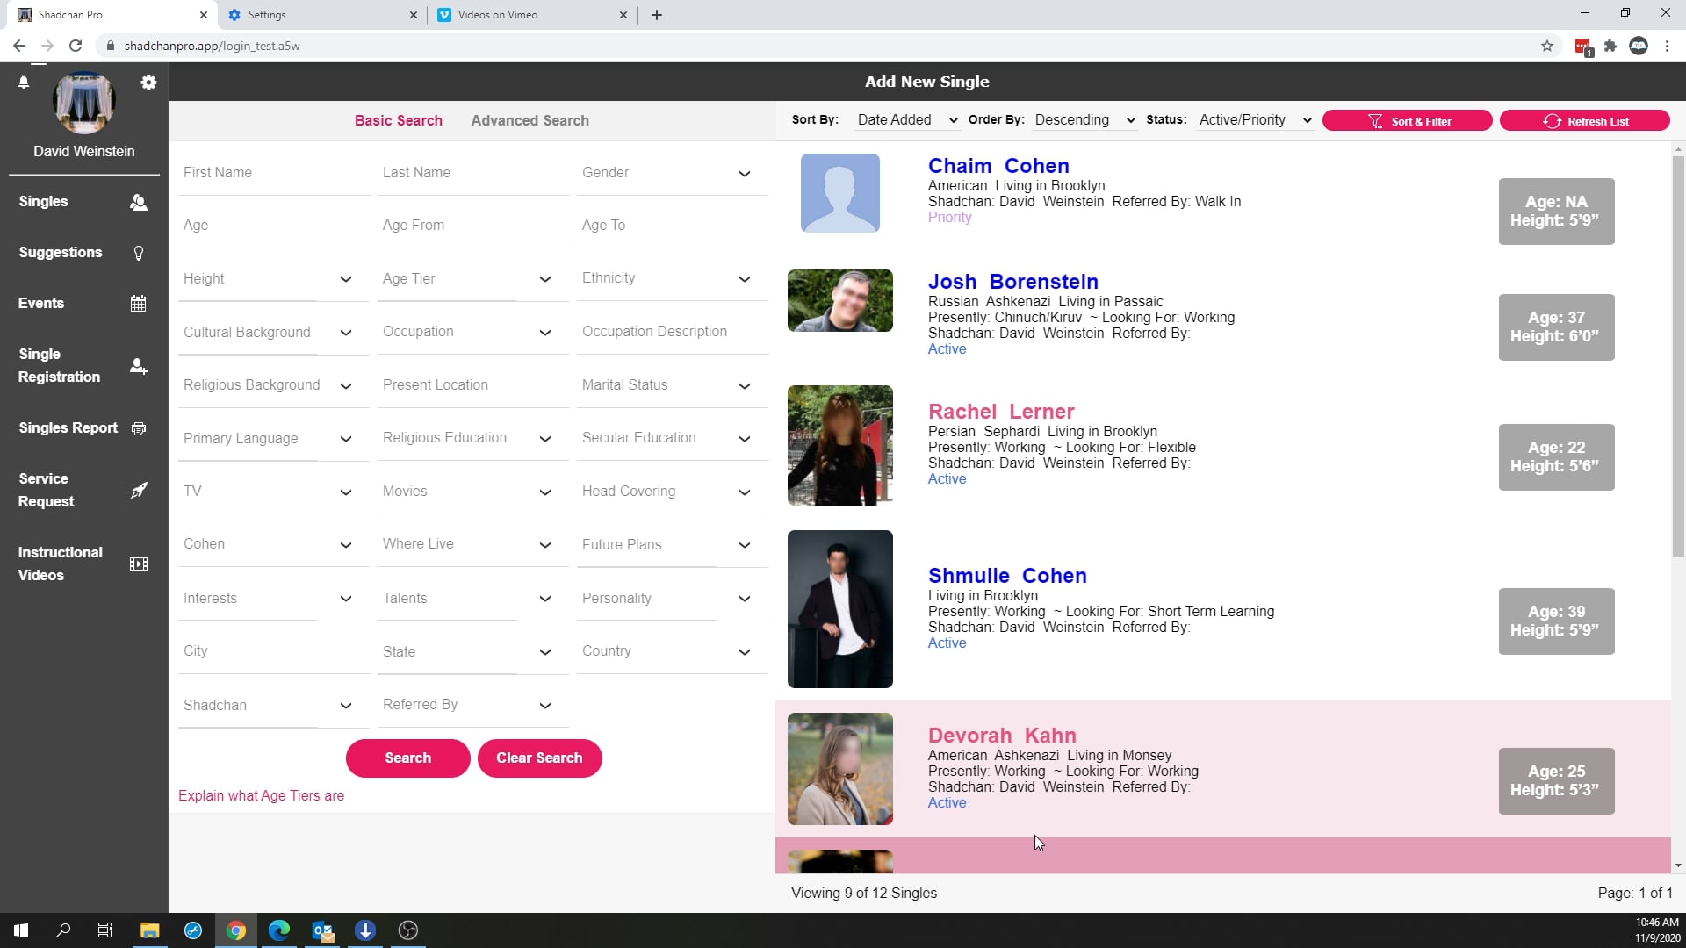Click Single Registration add-person icon
The height and width of the screenshot is (948, 1686).
(138, 366)
